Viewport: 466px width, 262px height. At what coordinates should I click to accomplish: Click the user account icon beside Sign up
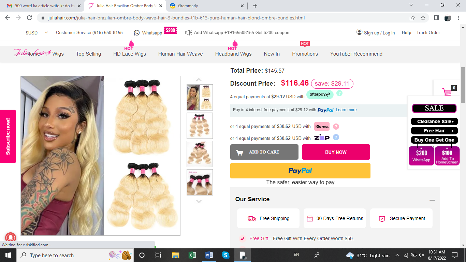(x=359, y=32)
